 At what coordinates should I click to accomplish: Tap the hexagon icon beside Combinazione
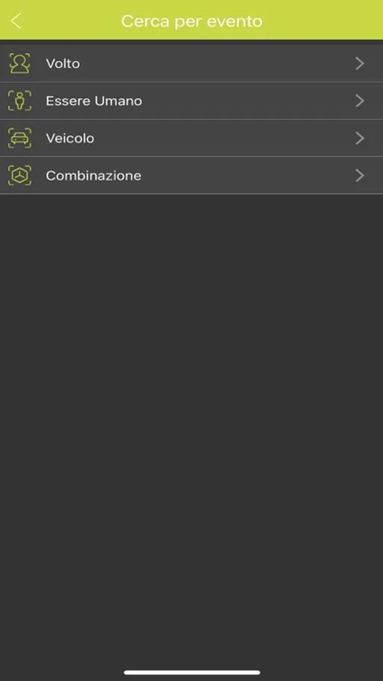(x=20, y=176)
